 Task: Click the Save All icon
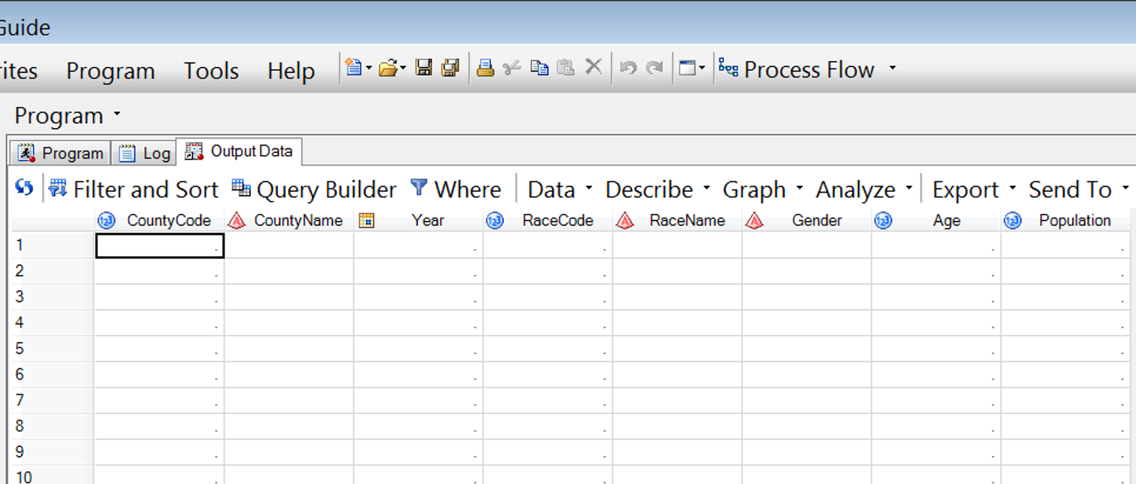[x=450, y=68]
